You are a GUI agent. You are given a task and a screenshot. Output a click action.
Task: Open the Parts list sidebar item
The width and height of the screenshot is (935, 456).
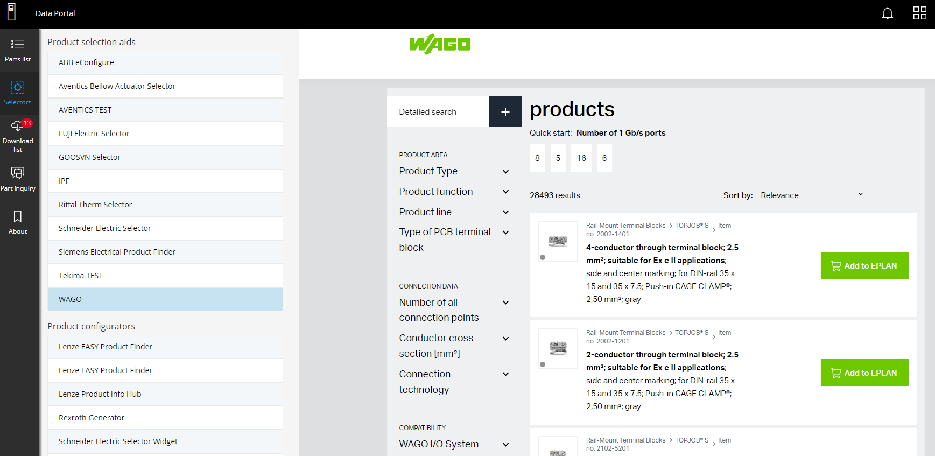pos(18,51)
